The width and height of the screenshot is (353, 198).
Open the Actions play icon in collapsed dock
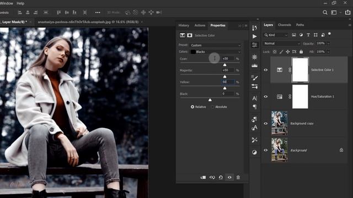(x=255, y=36)
